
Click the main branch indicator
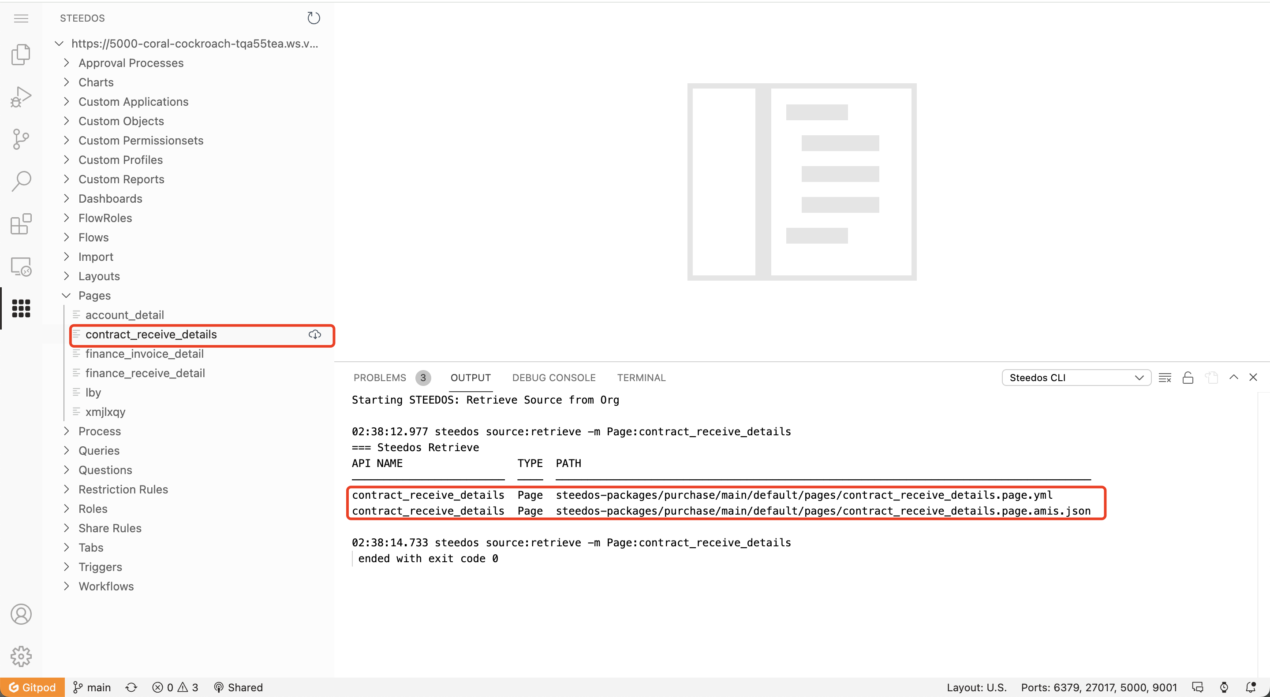[x=92, y=688]
